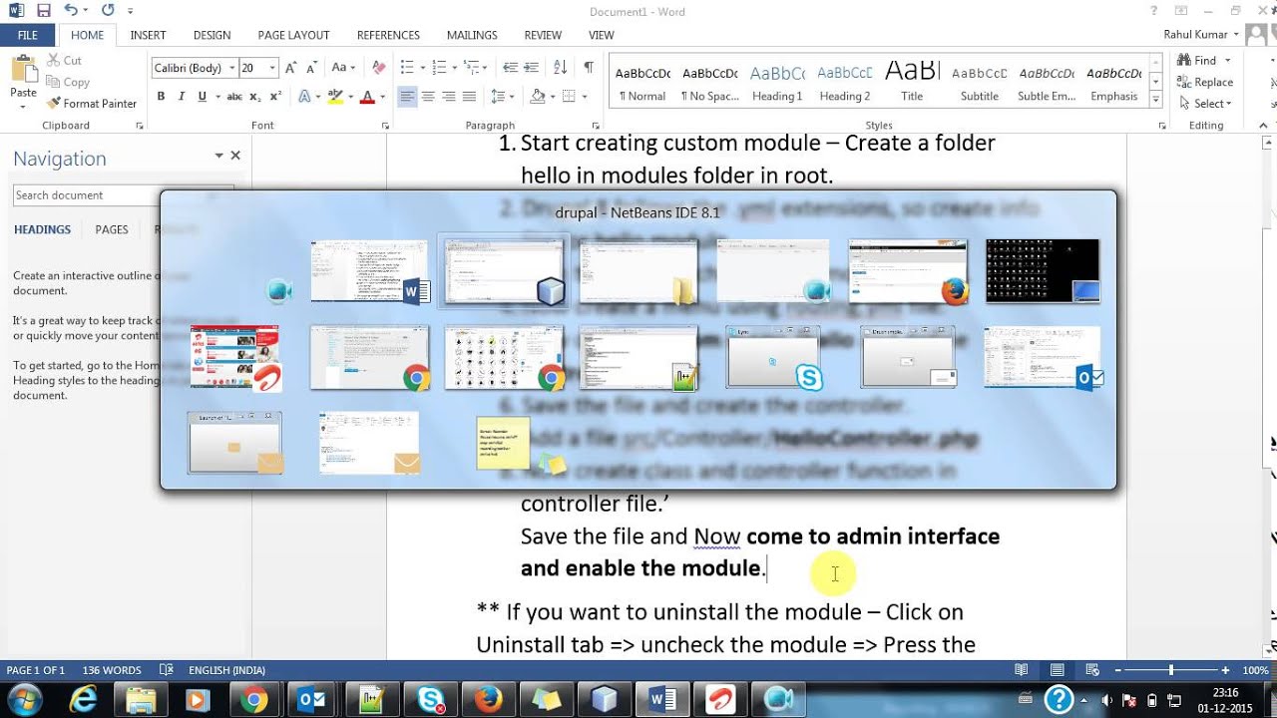
Task: Apply the red font color
Action: point(366,97)
